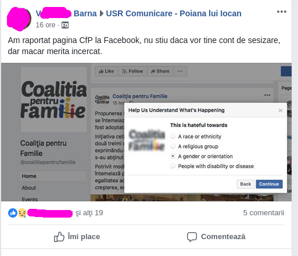The width and height of the screenshot is (298, 256).
Task: Open the page's more actions ellipsis button
Action: pos(180,71)
